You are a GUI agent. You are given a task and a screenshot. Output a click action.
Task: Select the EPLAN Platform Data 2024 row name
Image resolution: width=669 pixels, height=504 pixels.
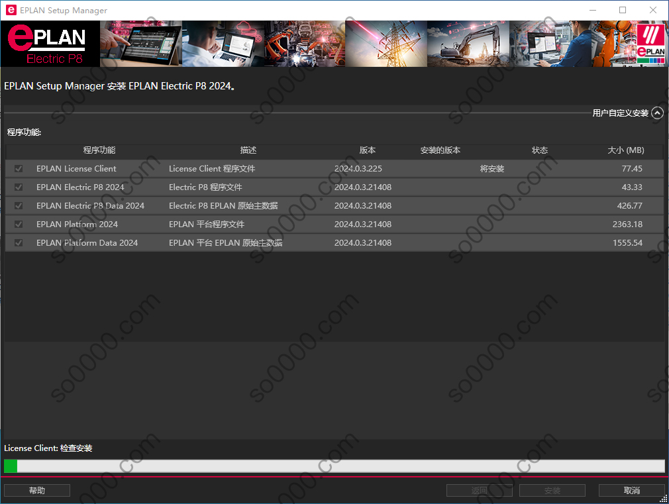click(x=87, y=243)
